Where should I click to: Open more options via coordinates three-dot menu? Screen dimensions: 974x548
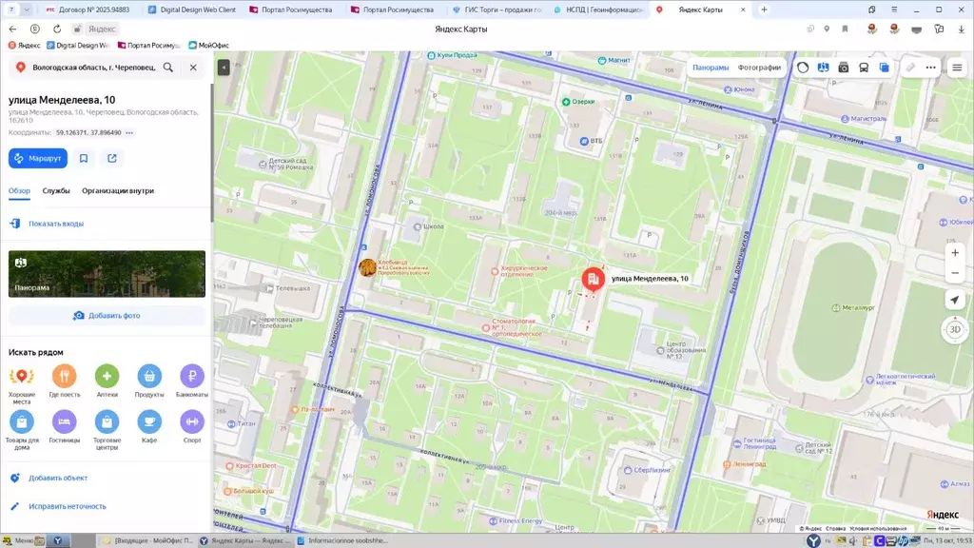pyautogui.click(x=129, y=133)
